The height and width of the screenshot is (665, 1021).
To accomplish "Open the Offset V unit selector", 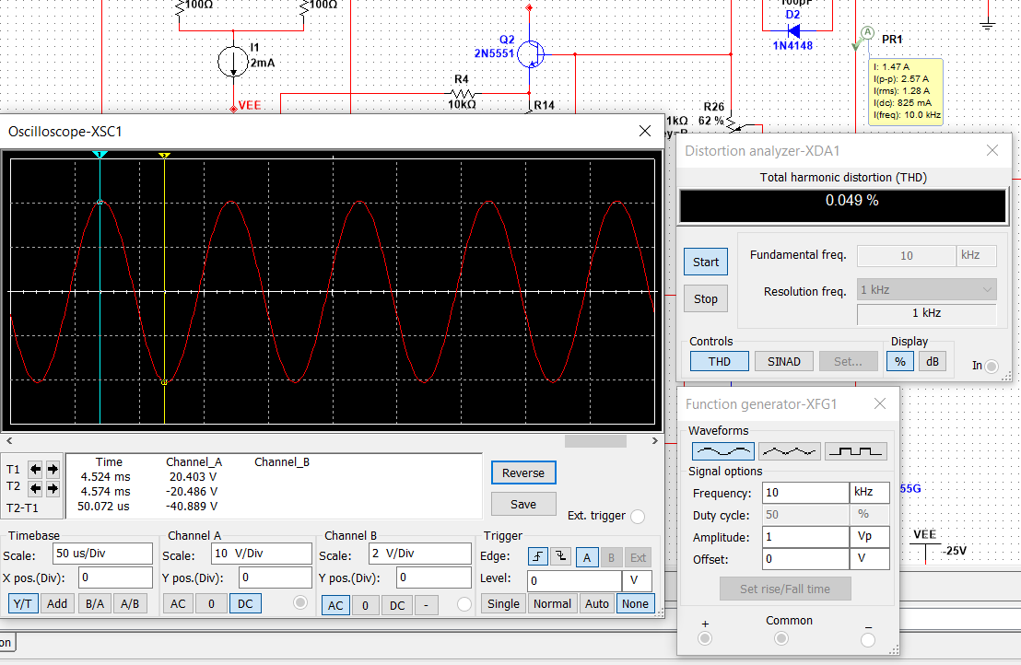I will pyautogui.click(x=869, y=559).
